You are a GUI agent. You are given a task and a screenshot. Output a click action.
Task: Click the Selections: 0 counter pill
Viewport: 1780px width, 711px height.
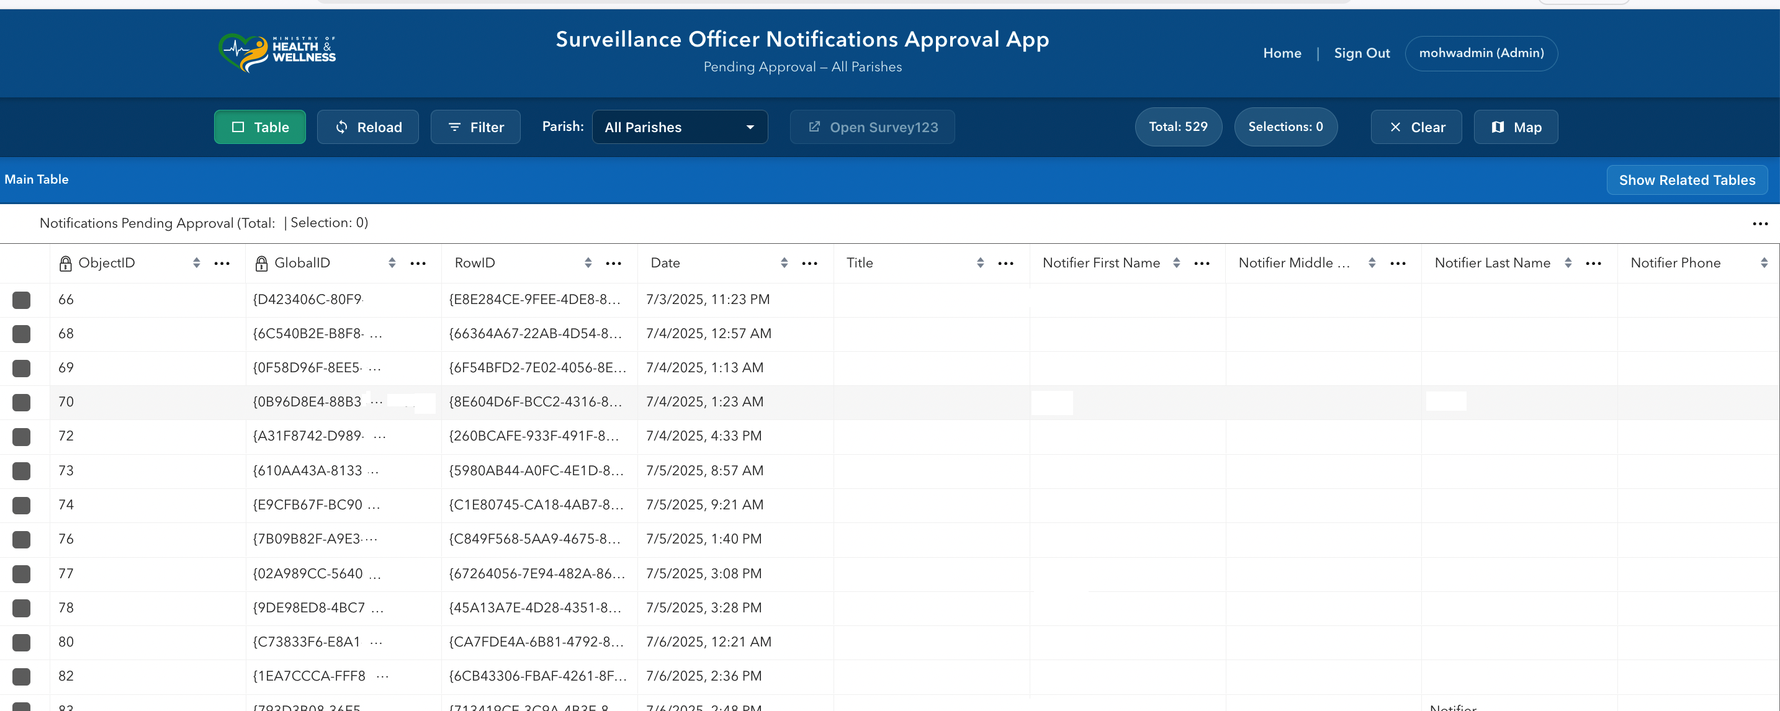[x=1285, y=127]
